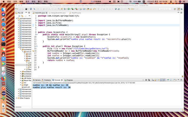188x117 pixels.
Task: Open the Run button dropdown arrow
Action: pos(70,9)
